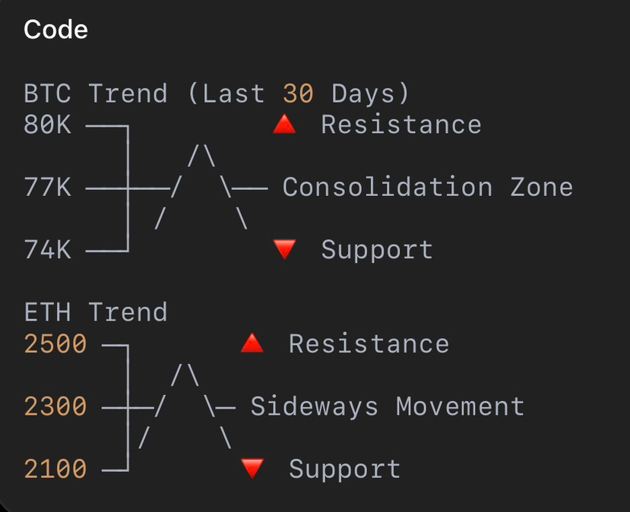Click the orange 30 number in the title
This screenshot has height=512, width=630.
(298, 93)
